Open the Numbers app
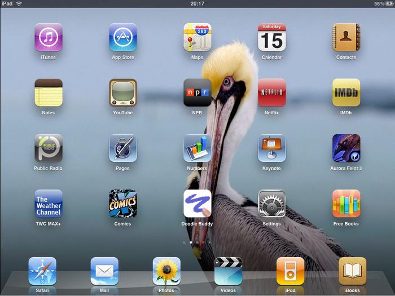Viewport: 395px width, 296px height. coord(197,148)
